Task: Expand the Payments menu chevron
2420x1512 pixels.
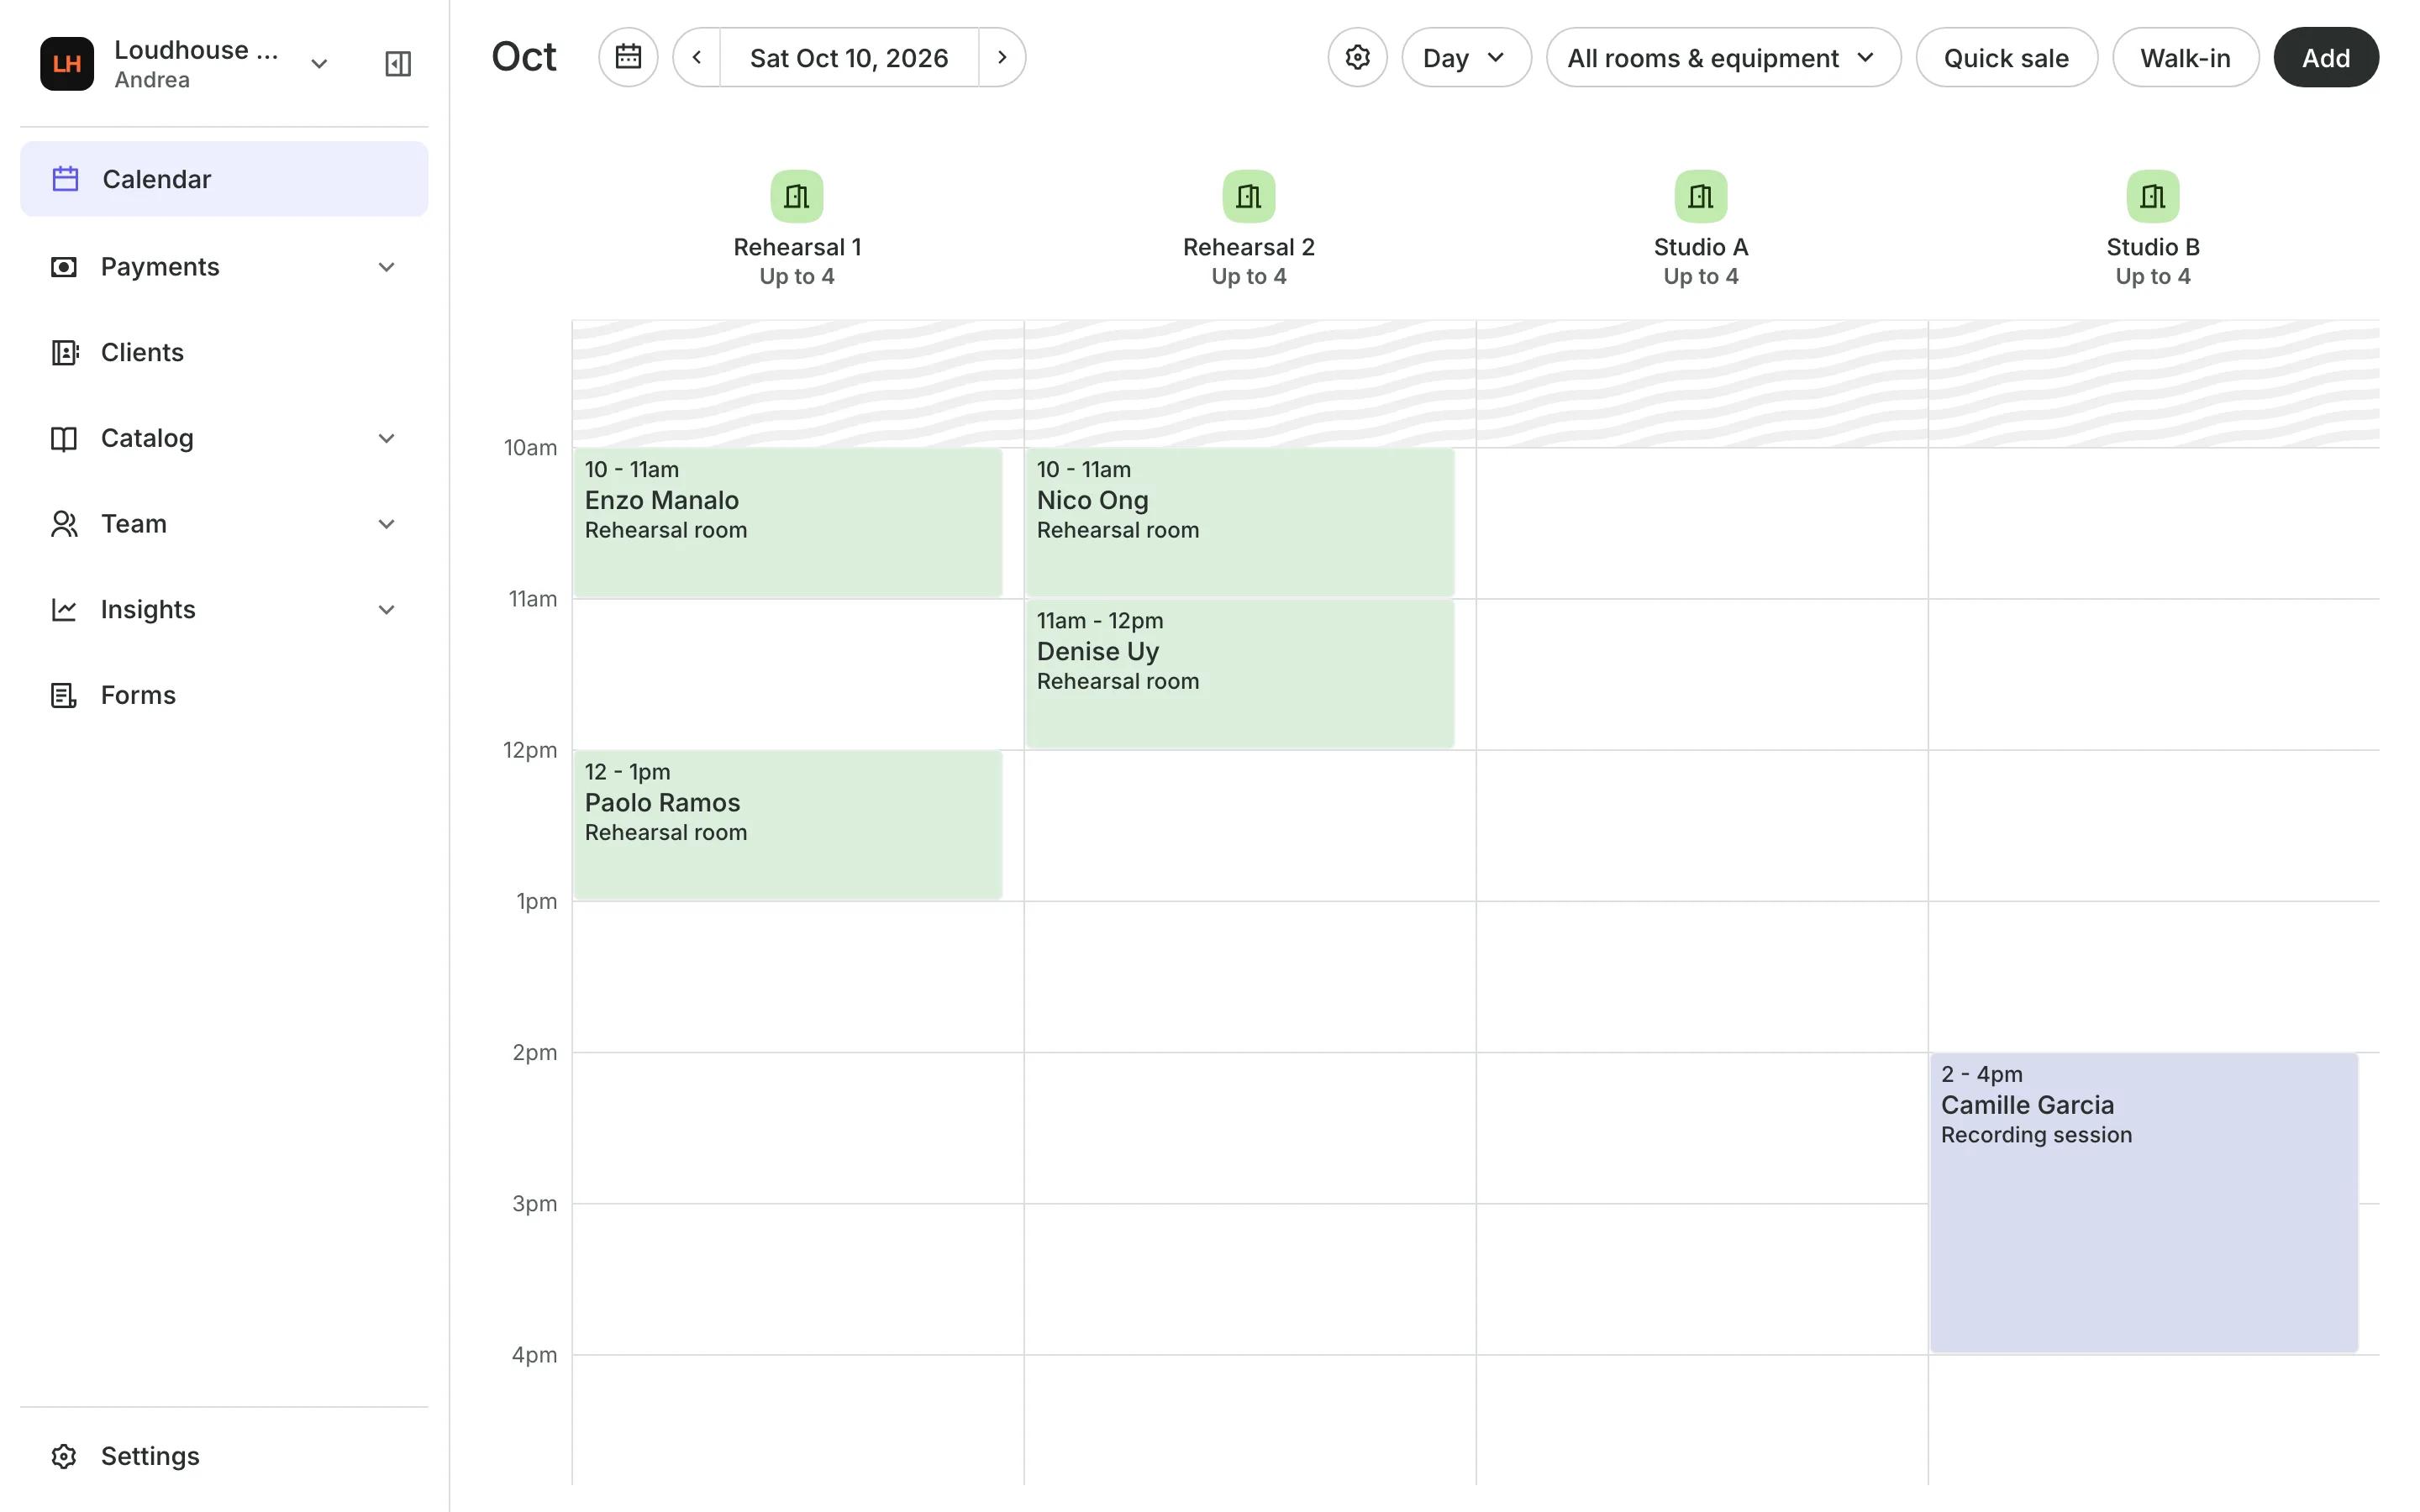Action: pyautogui.click(x=386, y=267)
